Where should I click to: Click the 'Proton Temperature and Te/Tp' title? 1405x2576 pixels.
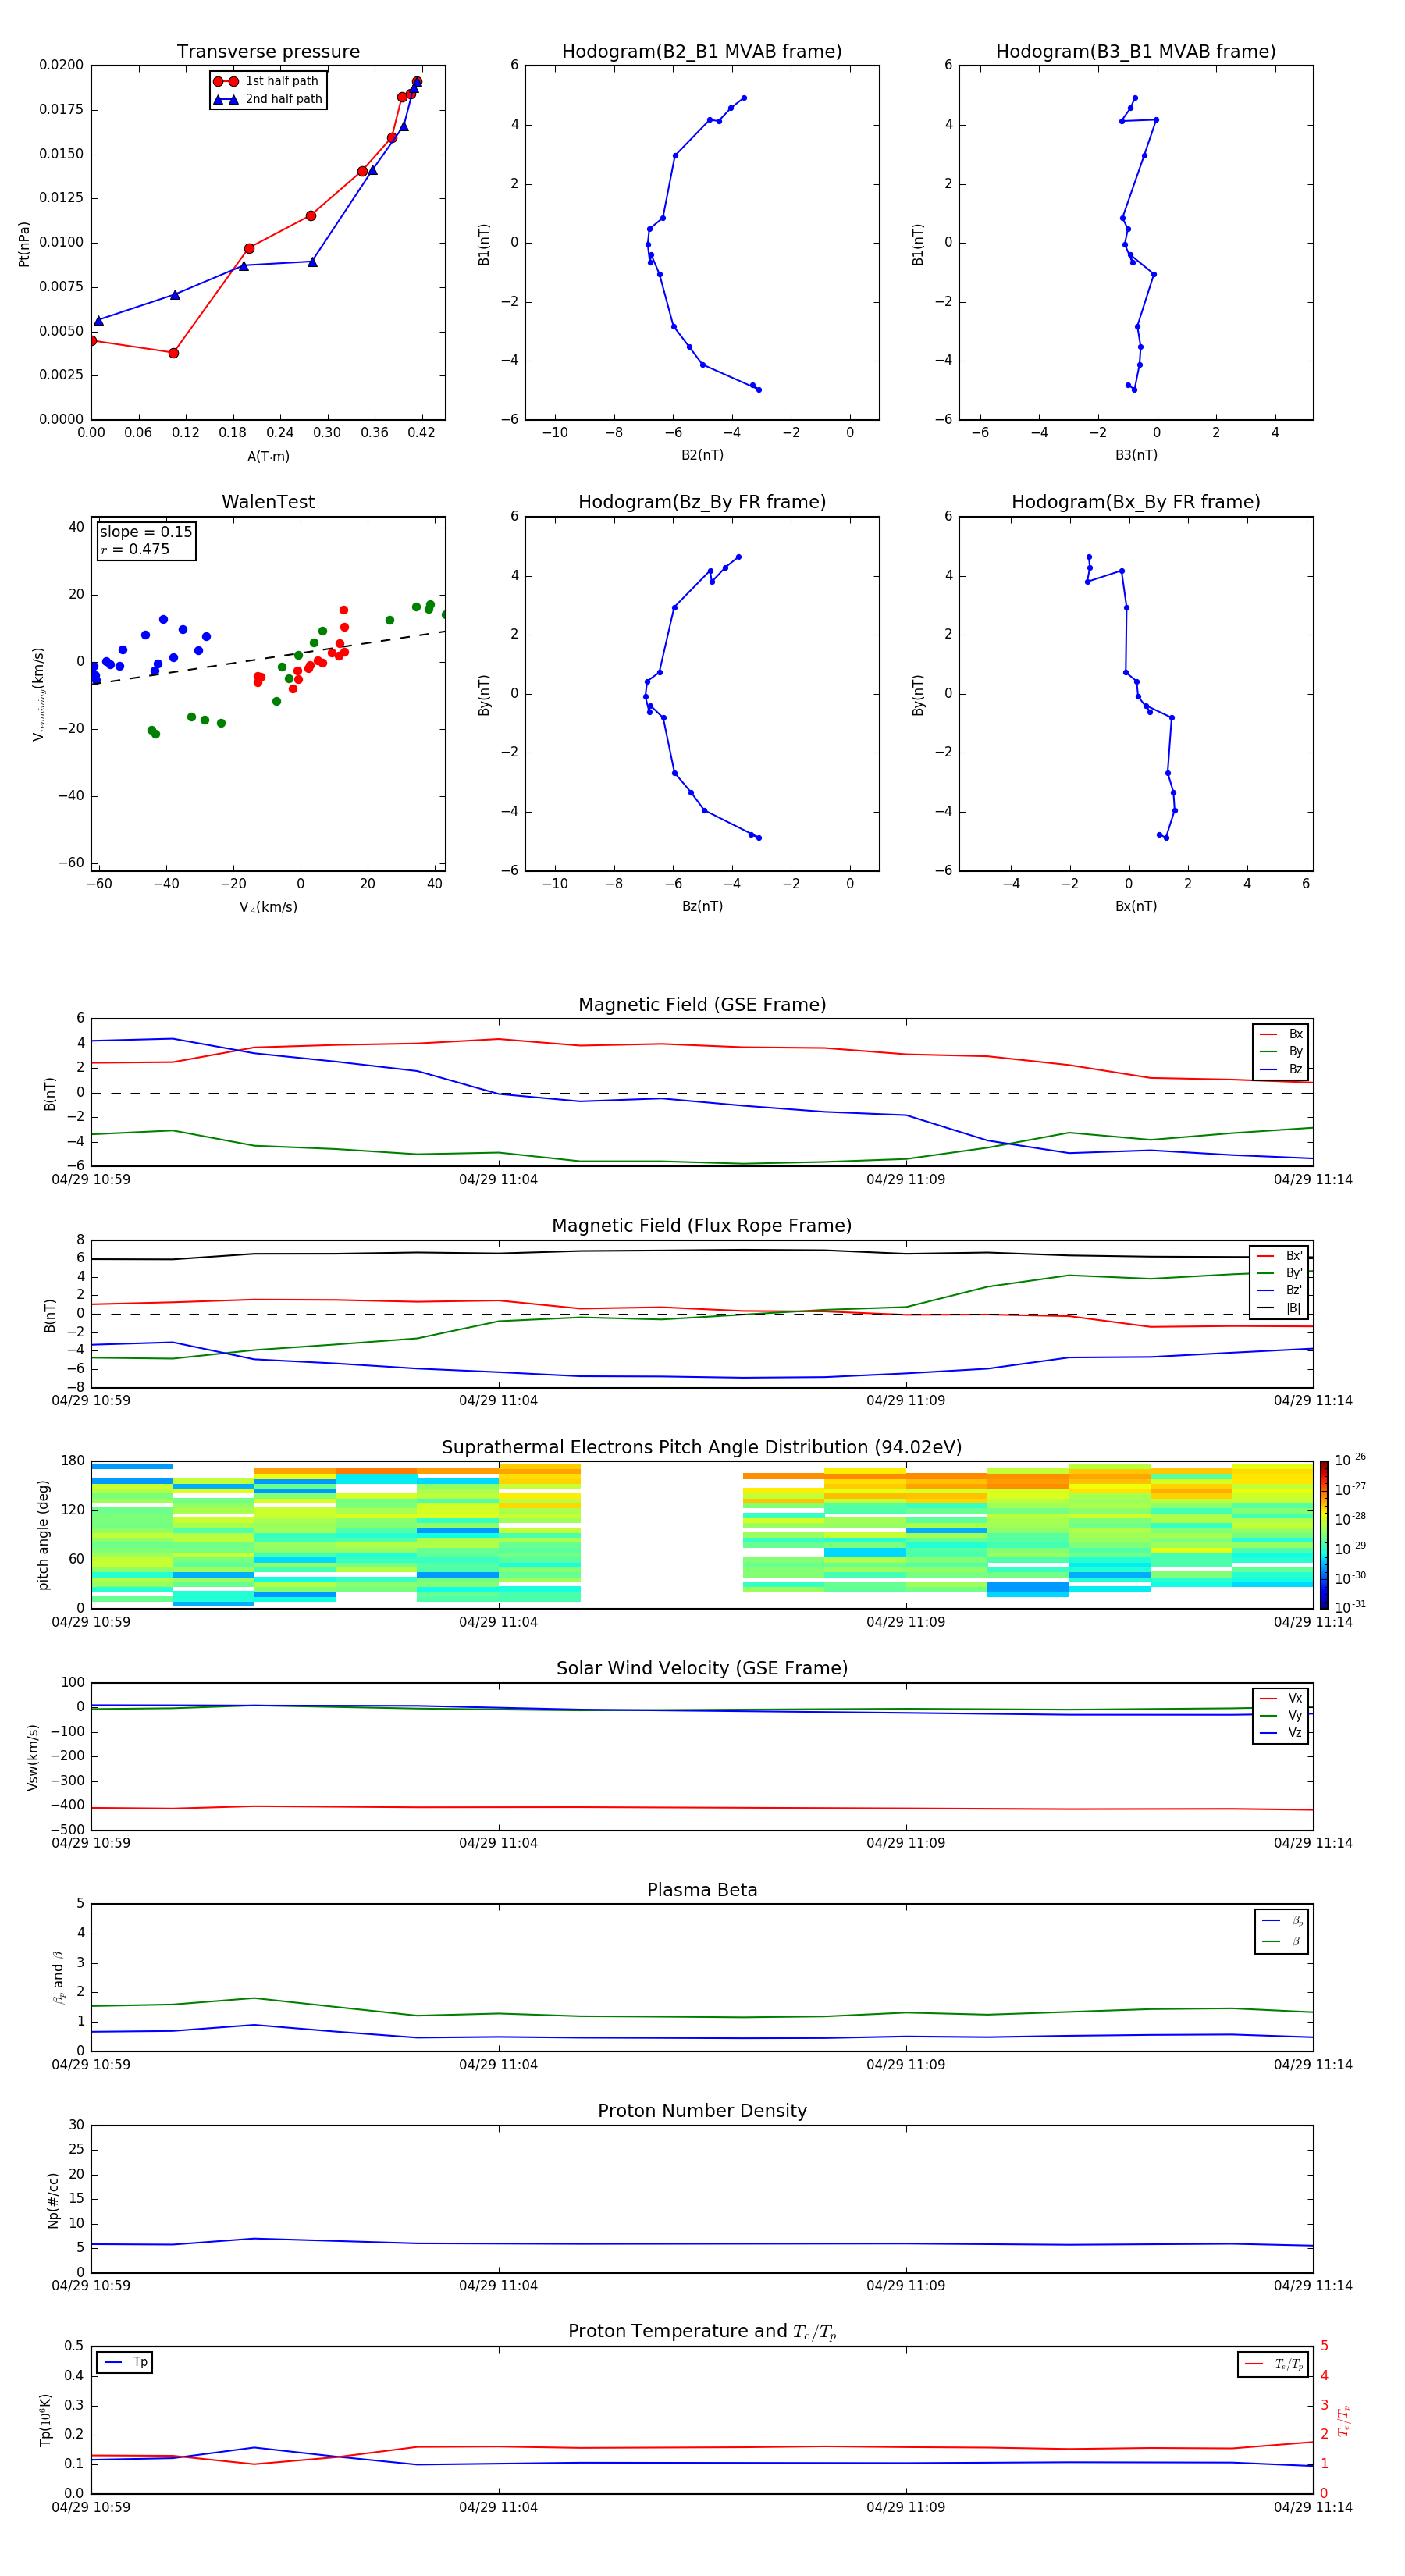(x=702, y=2332)
